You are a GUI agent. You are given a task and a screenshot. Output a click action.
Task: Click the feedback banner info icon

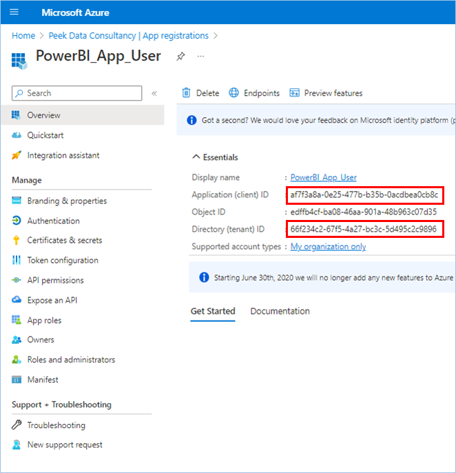(191, 120)
